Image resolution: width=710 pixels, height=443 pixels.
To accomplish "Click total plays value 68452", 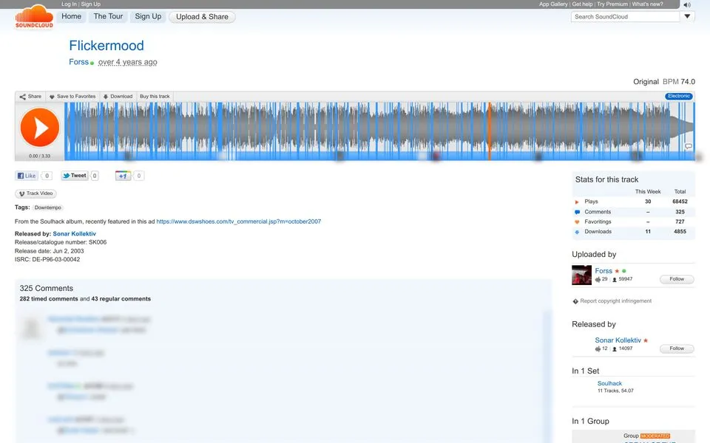I will pyautogui.click(x=680, y=202).
